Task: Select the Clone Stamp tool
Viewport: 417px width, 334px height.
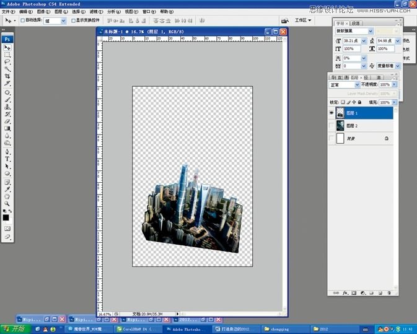Action: [x=7, y=107]
